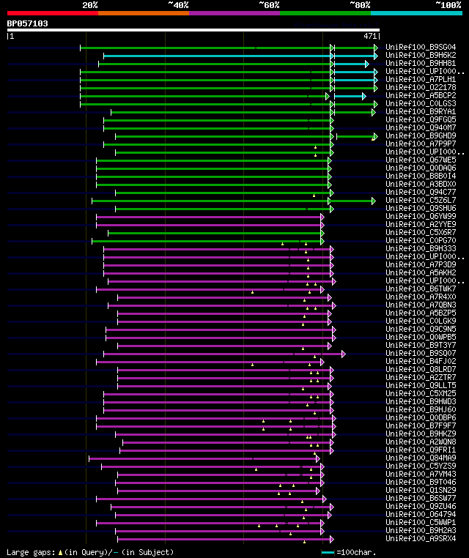Open hit UniRef100_A7PLH1
This screenshot has width=469, height=558.
(421, 79)
